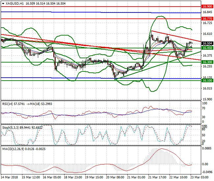This screenshot has height=181, width=214.
Task: Select the red 16.770 resistance price tag
Action: tap(207, 19)
